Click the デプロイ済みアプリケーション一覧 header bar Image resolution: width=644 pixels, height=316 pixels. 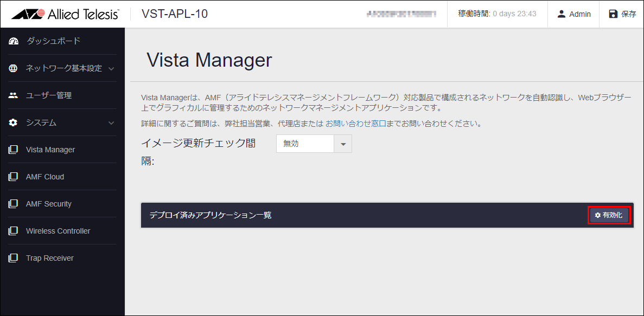(x=387, y=215)
